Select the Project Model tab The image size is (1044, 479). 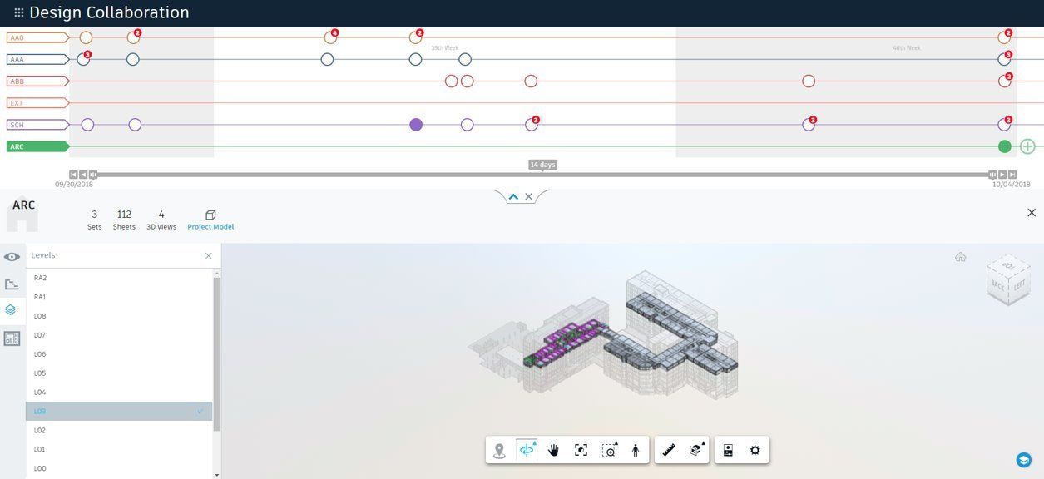click(x=210, y=220)
